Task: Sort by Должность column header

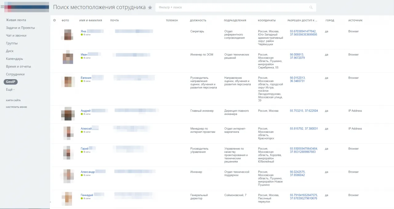Action: (198, 21)
